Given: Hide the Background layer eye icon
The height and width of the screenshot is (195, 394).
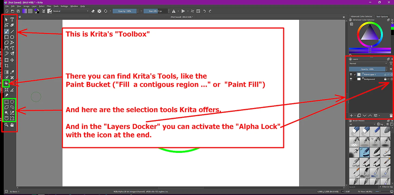Looking at the screenshot, I should coord(351,79).
